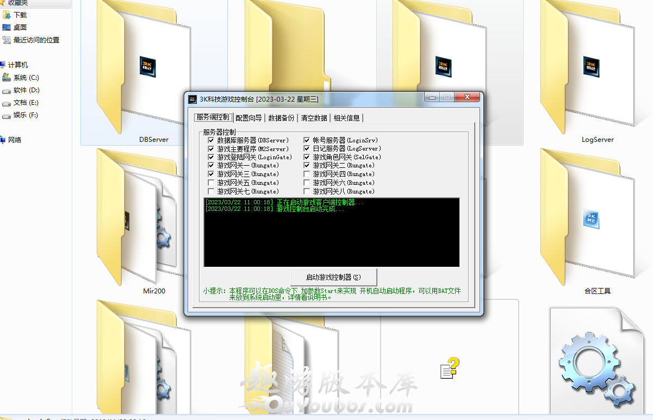The height and width of the screenshot is (420, 653).
Task: Open the 清空数据 tab
Action: click(x=314, y=118)
